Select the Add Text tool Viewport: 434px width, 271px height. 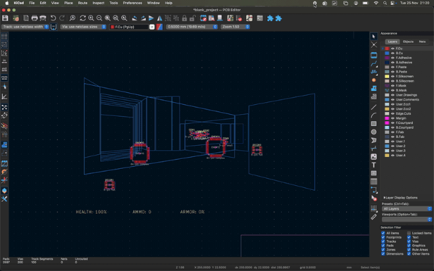pyautogui.click(x=374, y=165)
